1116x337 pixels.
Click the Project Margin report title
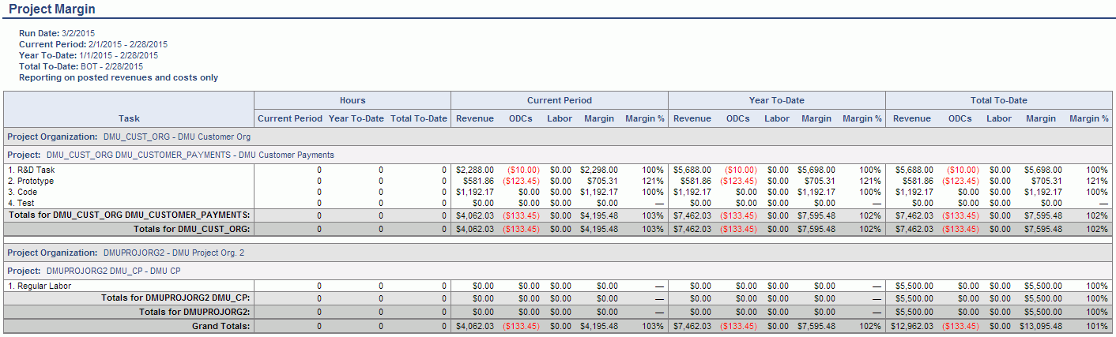(x=52, y=9)
